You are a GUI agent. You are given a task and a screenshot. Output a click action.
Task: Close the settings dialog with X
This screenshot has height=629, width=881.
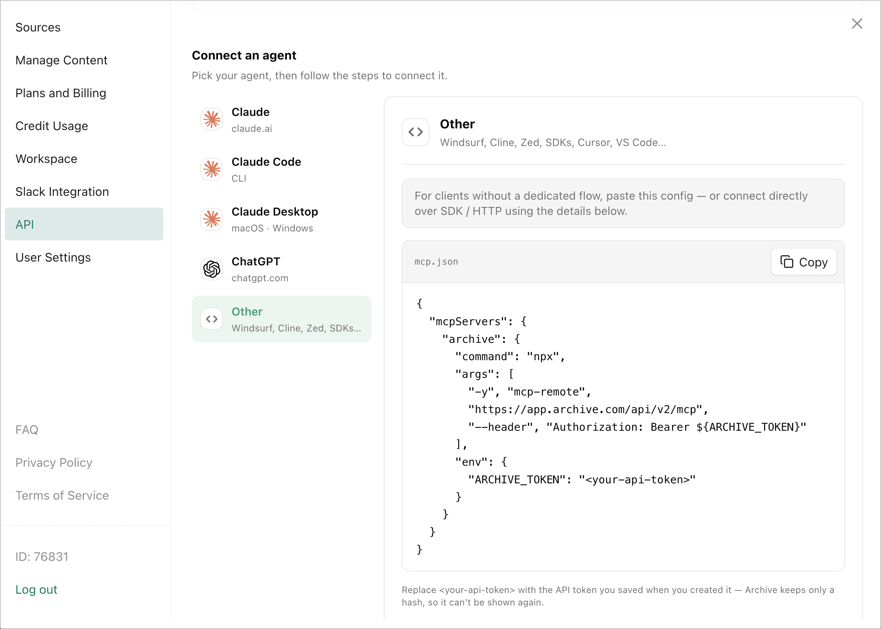(856, 24)
